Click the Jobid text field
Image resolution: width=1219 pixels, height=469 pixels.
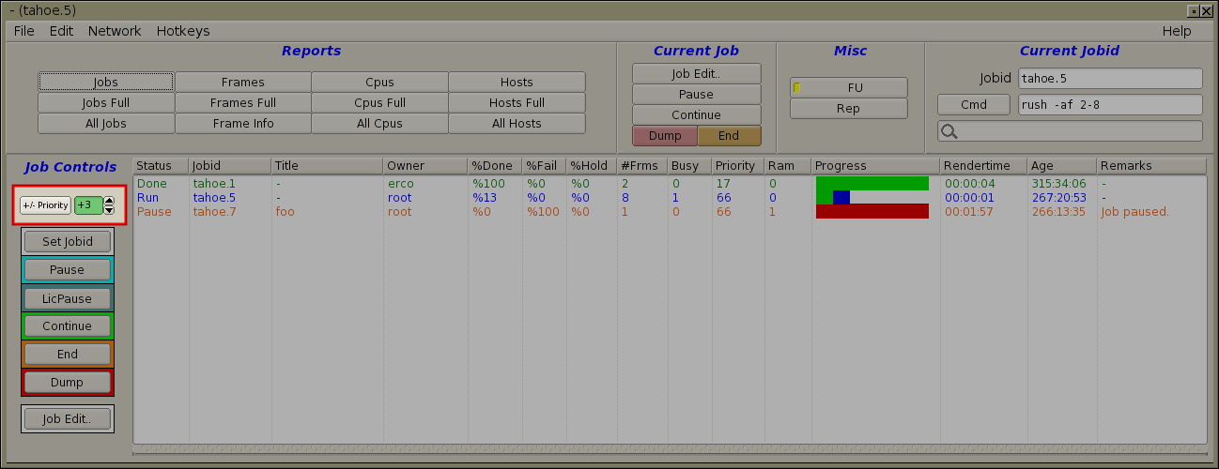(x=1109, y=79)
